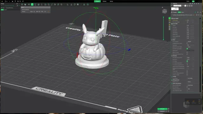Select Global in left object list toggle
The image size is (203, 114).
click(x=2, y=10)
